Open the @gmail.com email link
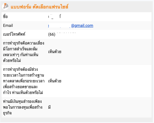Screen dimensions: 154x123 [x=82, y=26]
